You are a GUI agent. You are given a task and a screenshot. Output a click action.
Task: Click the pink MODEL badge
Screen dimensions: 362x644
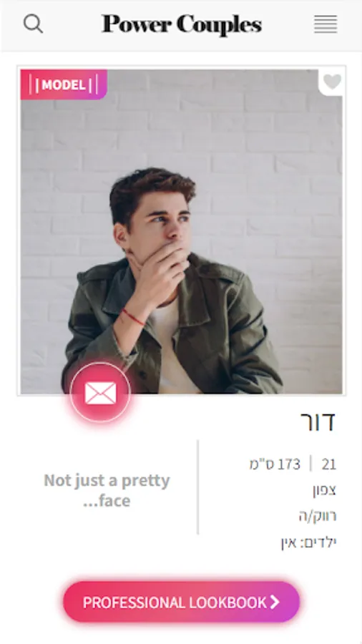point(64,84)
